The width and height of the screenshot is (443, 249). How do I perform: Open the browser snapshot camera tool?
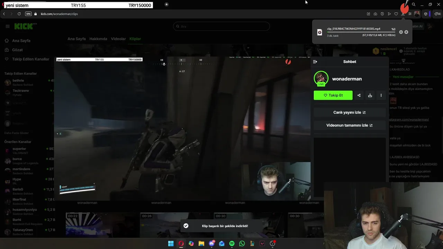pos(376,14)
